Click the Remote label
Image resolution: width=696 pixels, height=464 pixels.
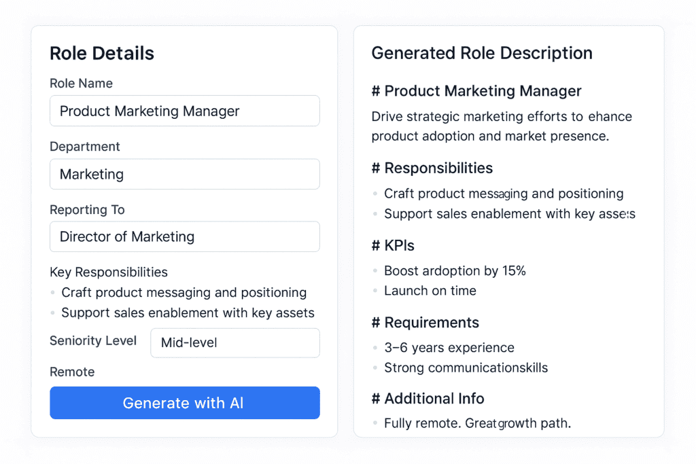72,372
